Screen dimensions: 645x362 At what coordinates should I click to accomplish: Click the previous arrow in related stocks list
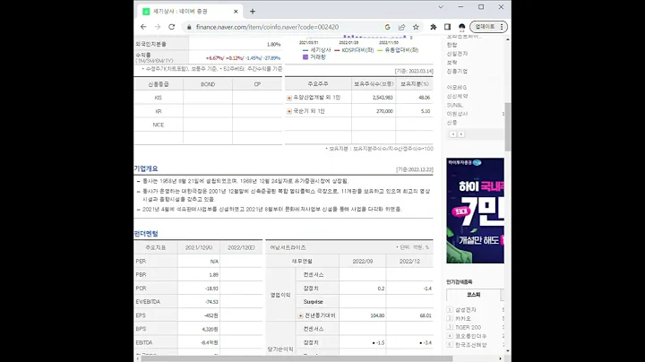[453, 134]
